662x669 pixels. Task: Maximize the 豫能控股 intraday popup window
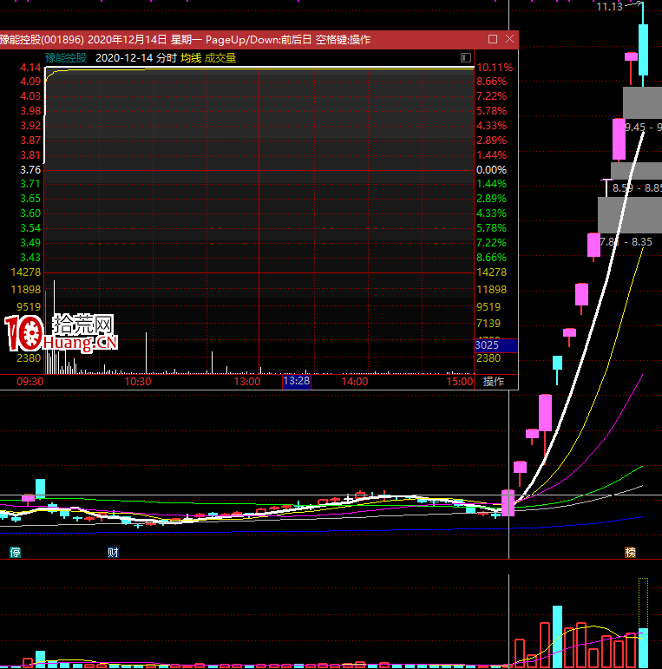coord(493,39)
